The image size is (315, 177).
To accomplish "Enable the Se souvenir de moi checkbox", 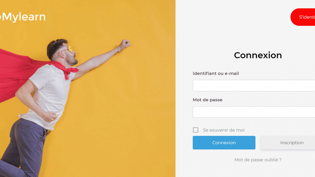I will pyautogui.click(x=196, y=130).
